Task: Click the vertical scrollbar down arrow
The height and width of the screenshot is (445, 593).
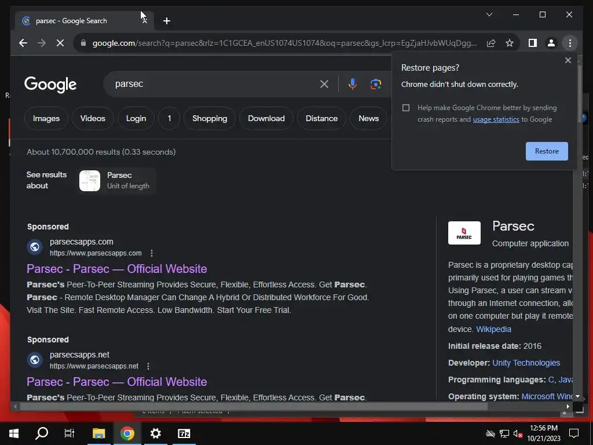Action: coord(577,396)
